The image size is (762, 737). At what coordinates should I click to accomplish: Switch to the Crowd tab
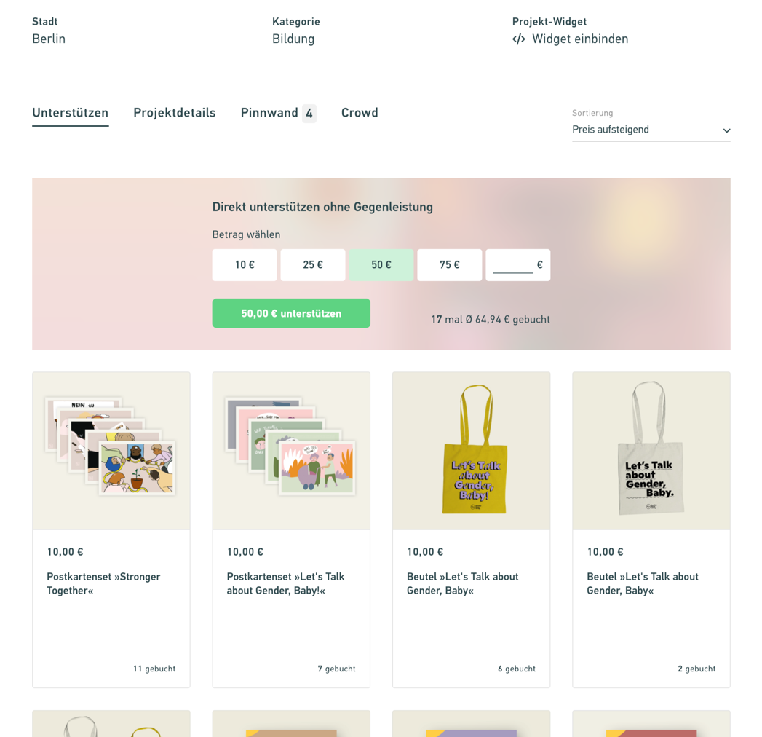click(360, 113)
